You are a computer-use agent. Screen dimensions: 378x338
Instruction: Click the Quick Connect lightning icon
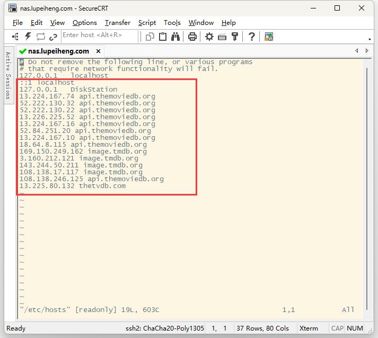click(x=28, y=37)
